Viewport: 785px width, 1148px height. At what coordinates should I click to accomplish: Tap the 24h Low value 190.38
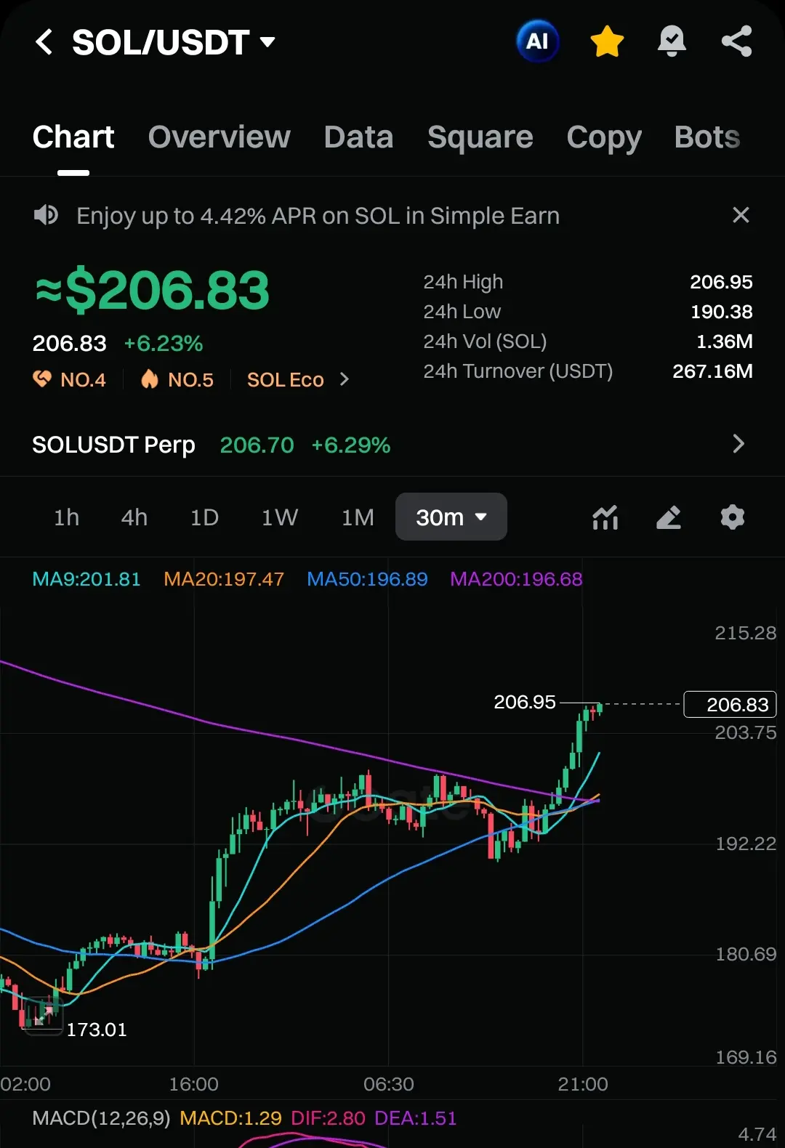point(721,312)
